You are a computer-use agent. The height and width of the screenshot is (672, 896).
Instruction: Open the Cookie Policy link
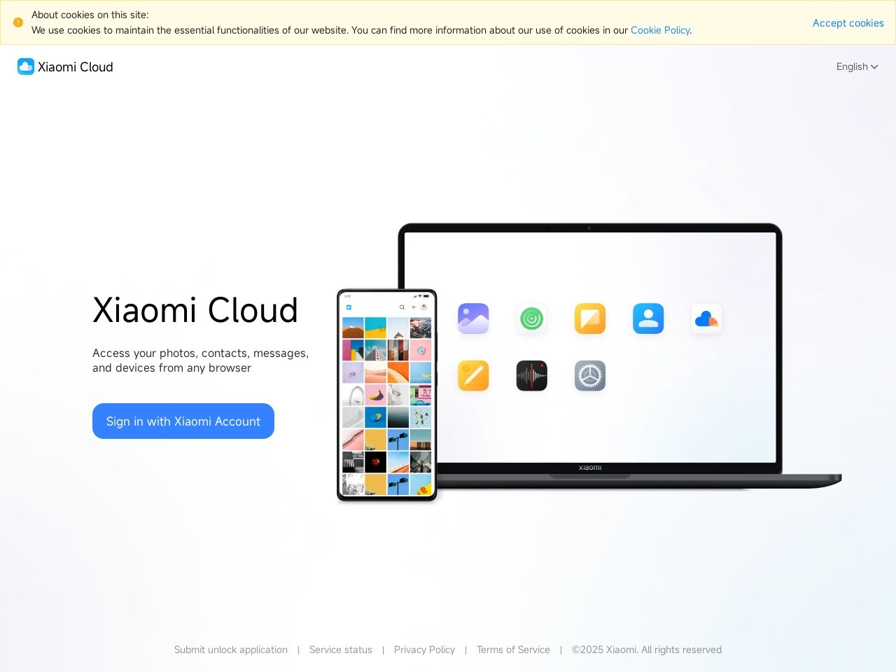pos(660,30)
